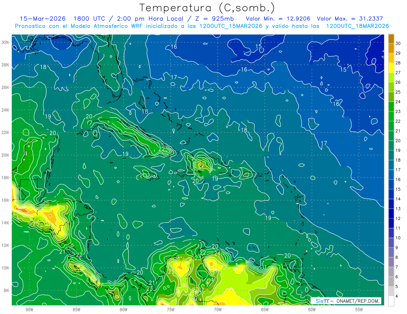Click the '10N' latitude axis label
This screenshot has width=407, height=314.
[5, 268]
